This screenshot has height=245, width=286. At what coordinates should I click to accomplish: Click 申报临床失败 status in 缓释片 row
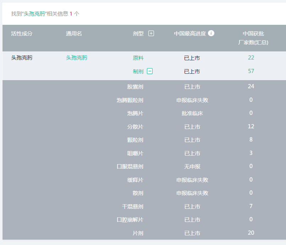[192, 180]
